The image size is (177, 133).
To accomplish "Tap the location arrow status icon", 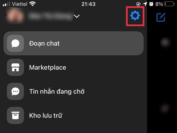I will coord(145,4).
